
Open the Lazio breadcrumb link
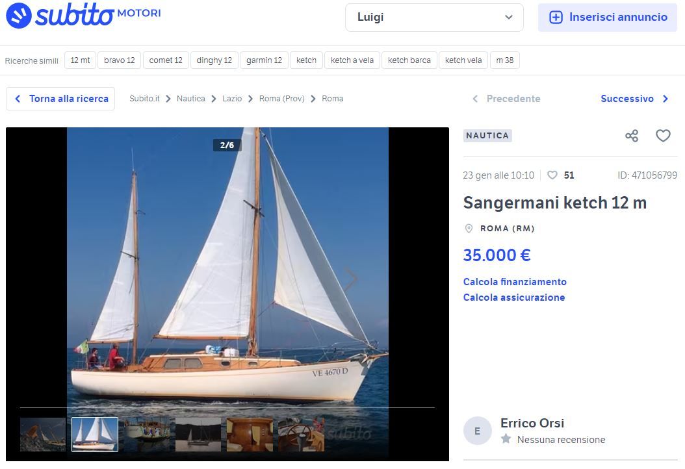pyautogui.click(x=231, y=99)
